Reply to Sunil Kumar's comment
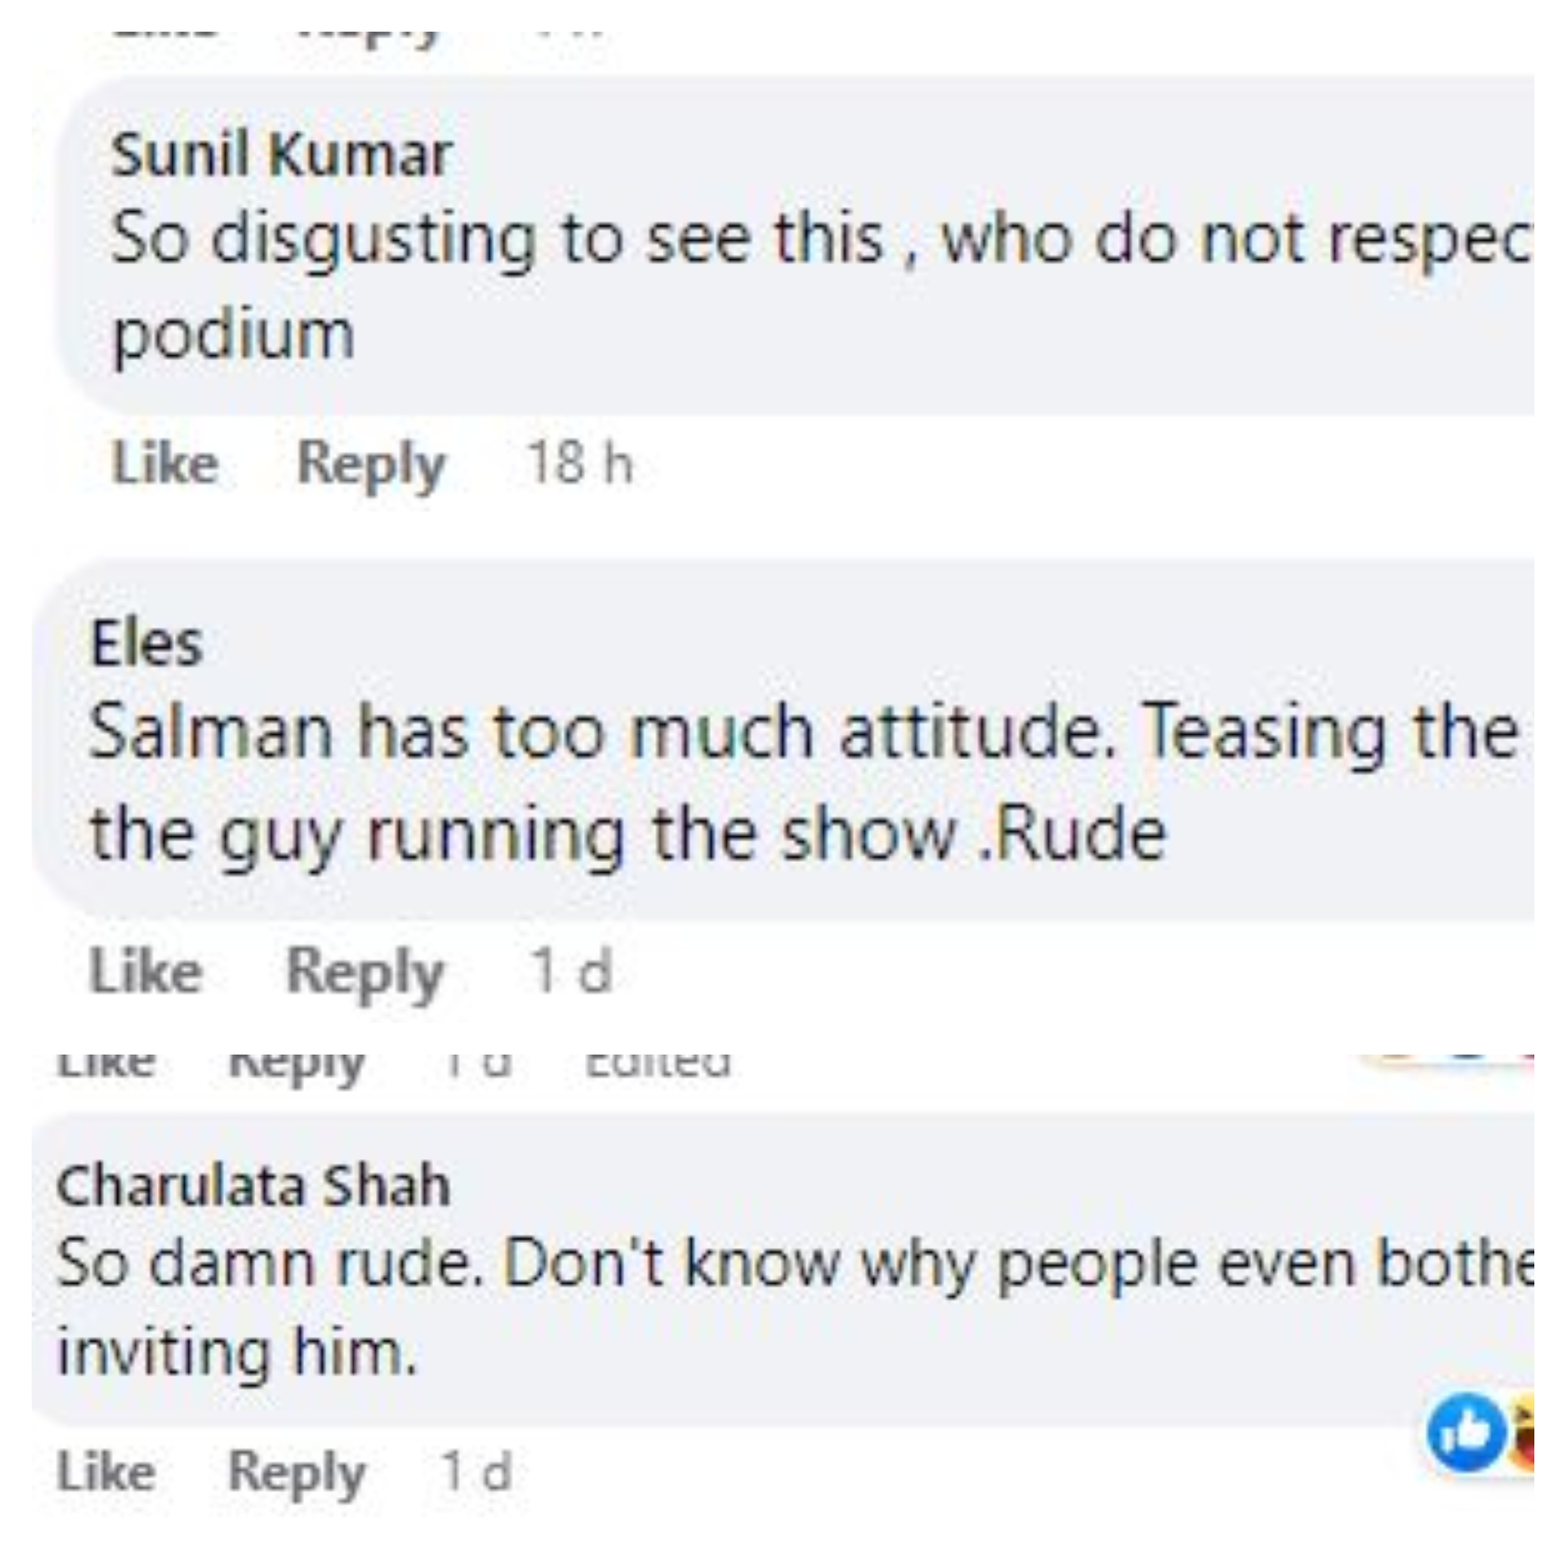Image resolution: width=1566 pixels, height=1566 pixels. [370, 463]
